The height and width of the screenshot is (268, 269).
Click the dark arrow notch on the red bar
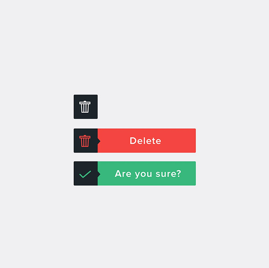[x=99, y=141]
